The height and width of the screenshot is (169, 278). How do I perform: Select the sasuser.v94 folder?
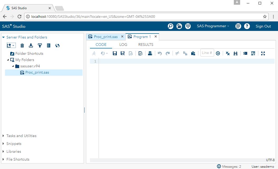[x=30, y=66]
